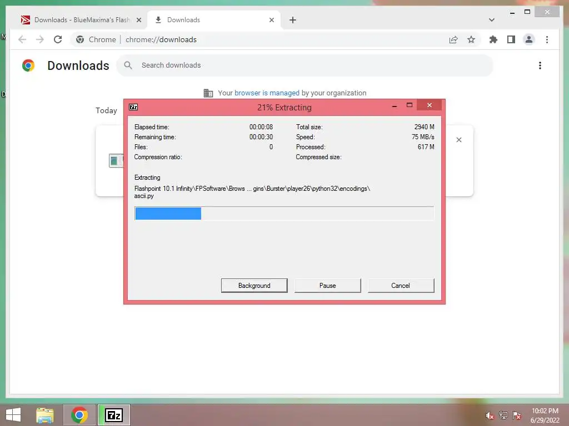The image size is (569, 426).
Task: Open the Chrome profile avatar
Action: pyautogui.click(x=529, y=39)
